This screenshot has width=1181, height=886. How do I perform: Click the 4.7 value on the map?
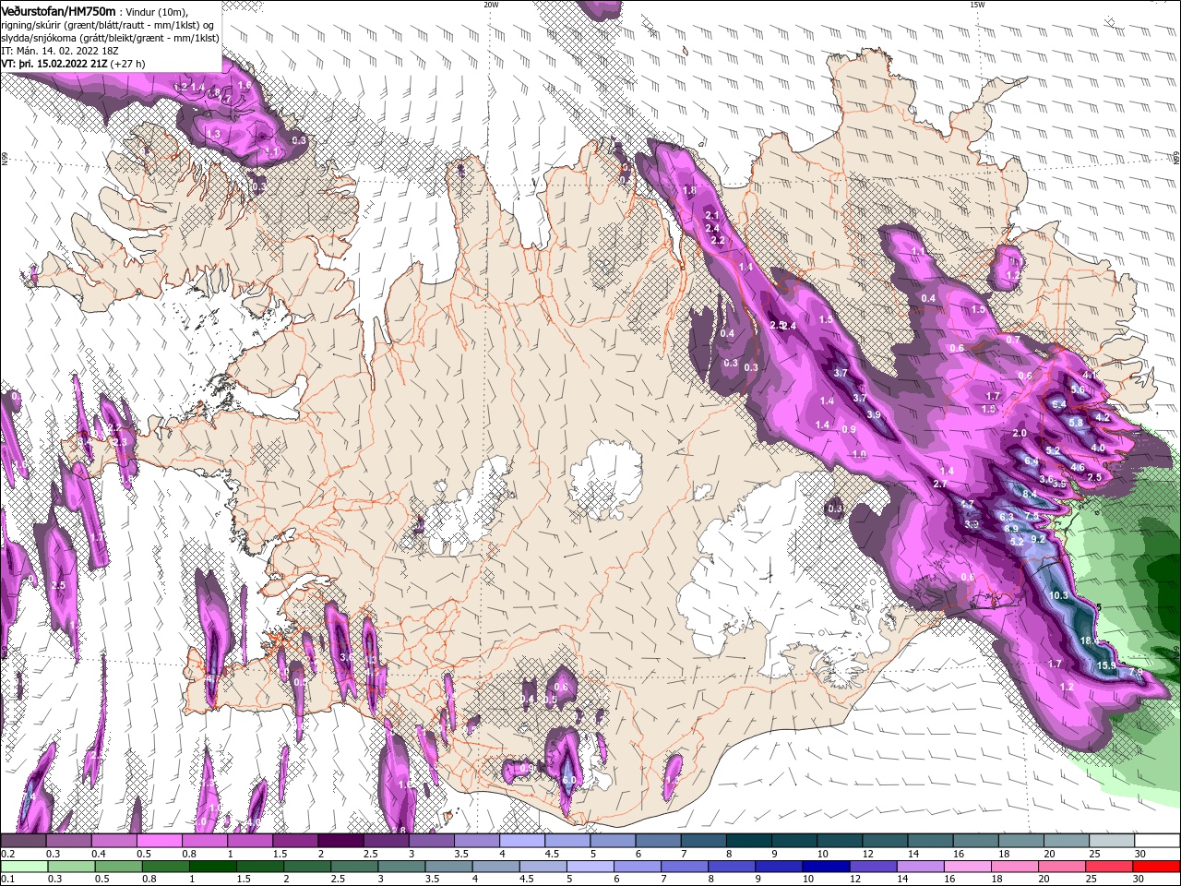pos(967,504)
